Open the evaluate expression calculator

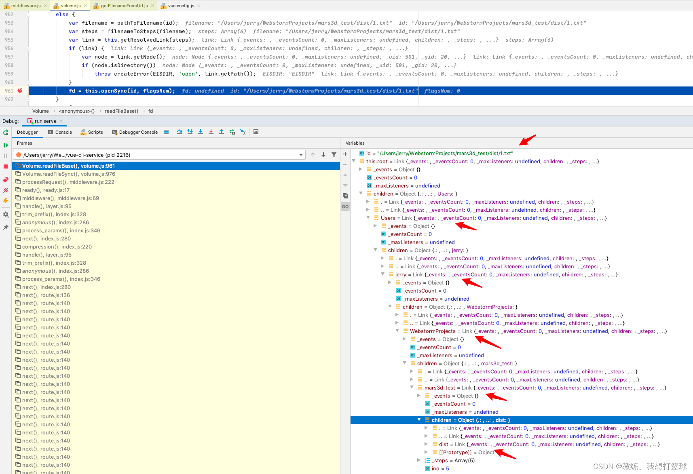(256, 132)
